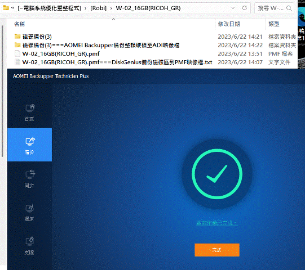Click the green checkmark completion circle
This screenshot has height=270, width=305.
(217, 174)
